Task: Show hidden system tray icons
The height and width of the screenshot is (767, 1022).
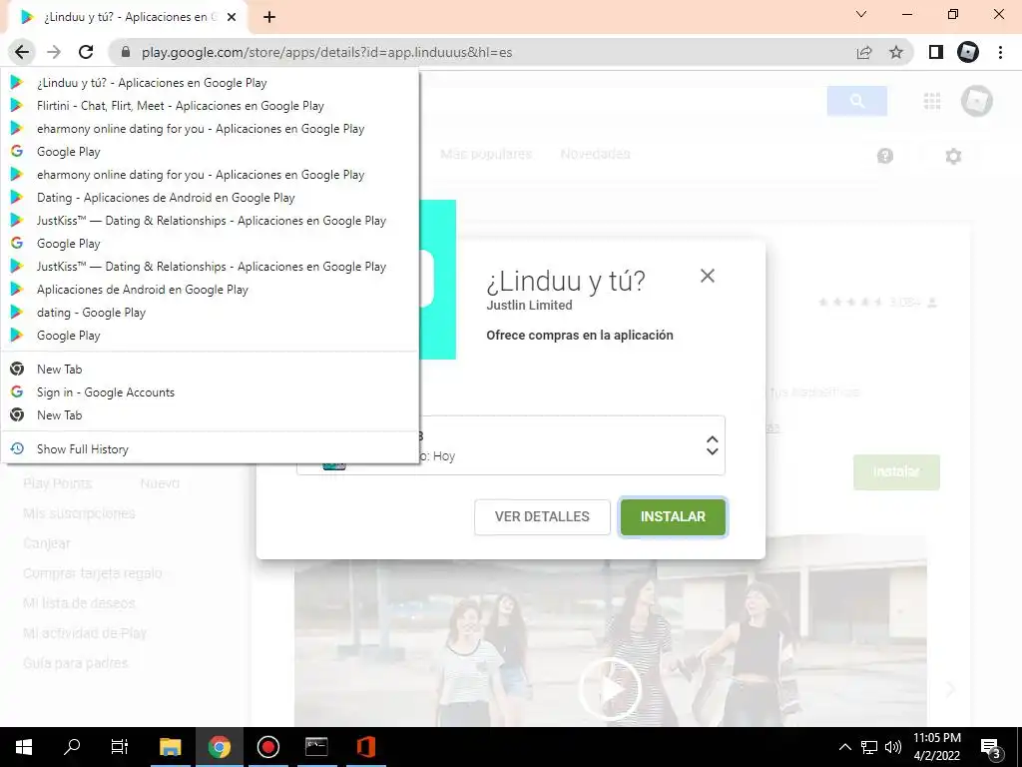Action: tap(844, 747)
